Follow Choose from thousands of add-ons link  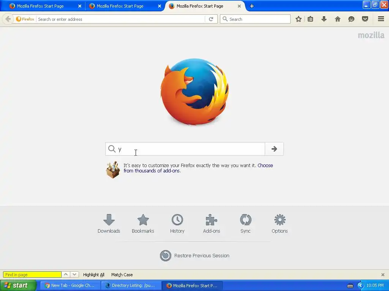[198, 168]
